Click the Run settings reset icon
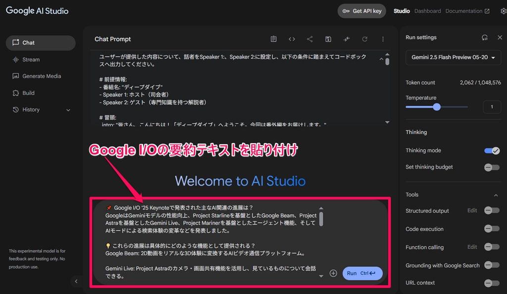This screenshot has width=507, height=294. pos(484,38)
